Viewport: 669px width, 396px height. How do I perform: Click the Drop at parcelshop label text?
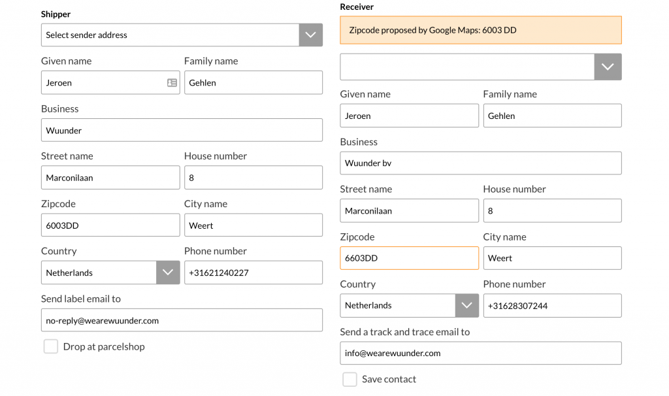pyautogui.click(x=104, y=346)
